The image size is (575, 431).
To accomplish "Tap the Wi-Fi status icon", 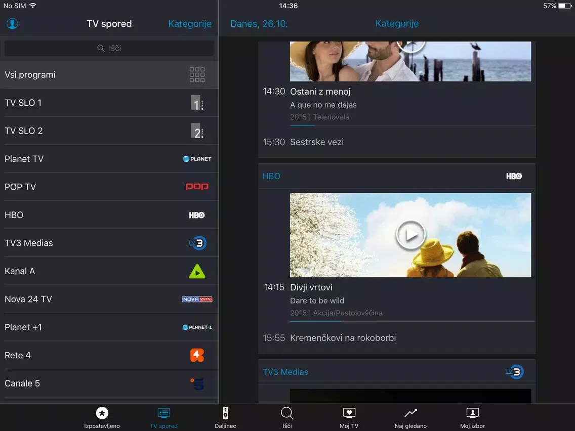I will click(32, 6).
